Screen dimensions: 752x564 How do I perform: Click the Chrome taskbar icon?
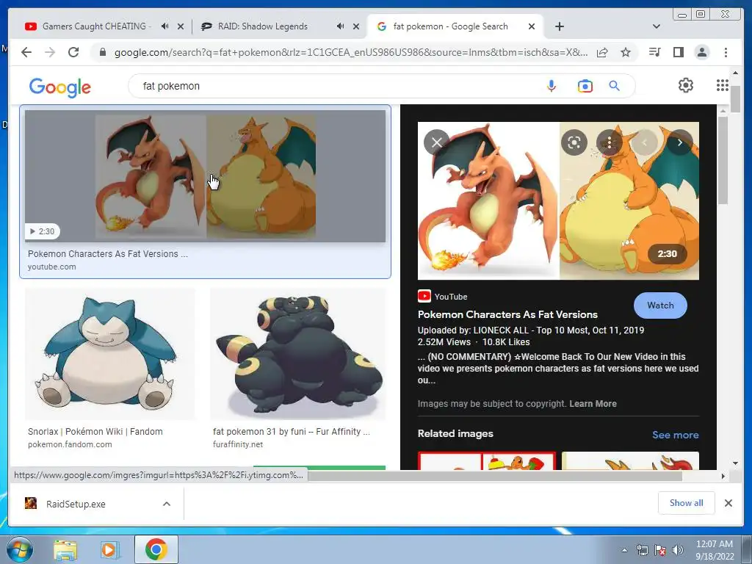[x=156, y=549]
